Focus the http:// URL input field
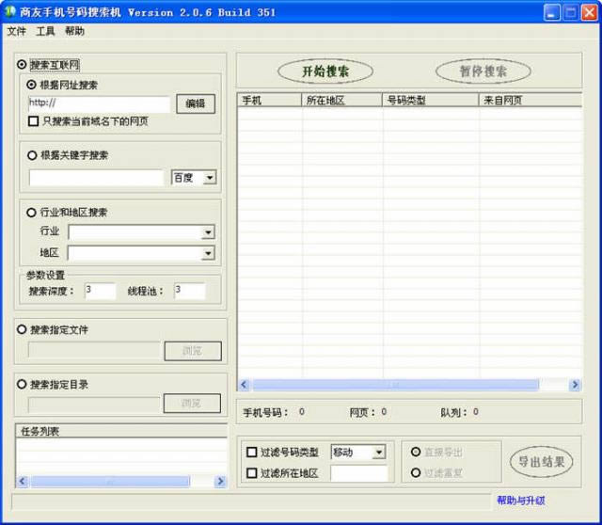 99,103
